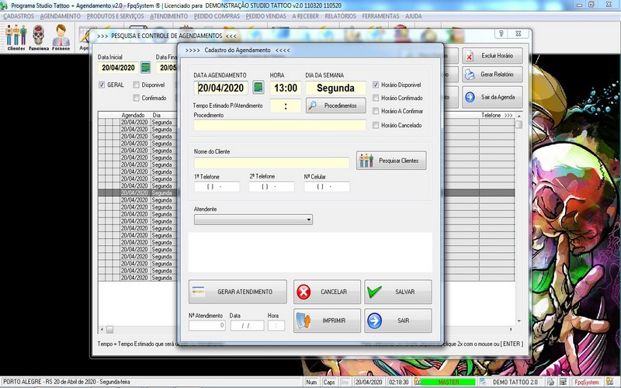Expand the Atendente dropdown

(308, 220)
